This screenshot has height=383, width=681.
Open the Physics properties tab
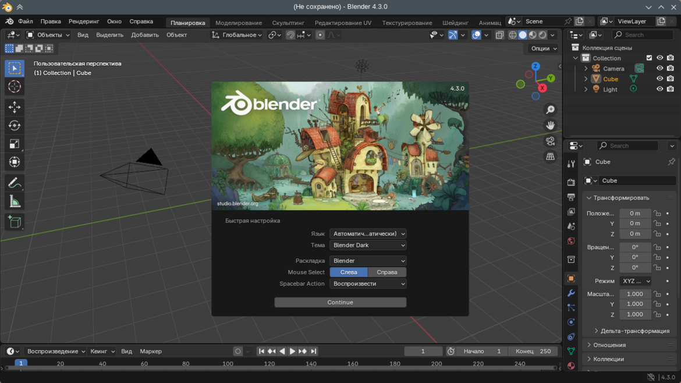[x=571, y=322]
